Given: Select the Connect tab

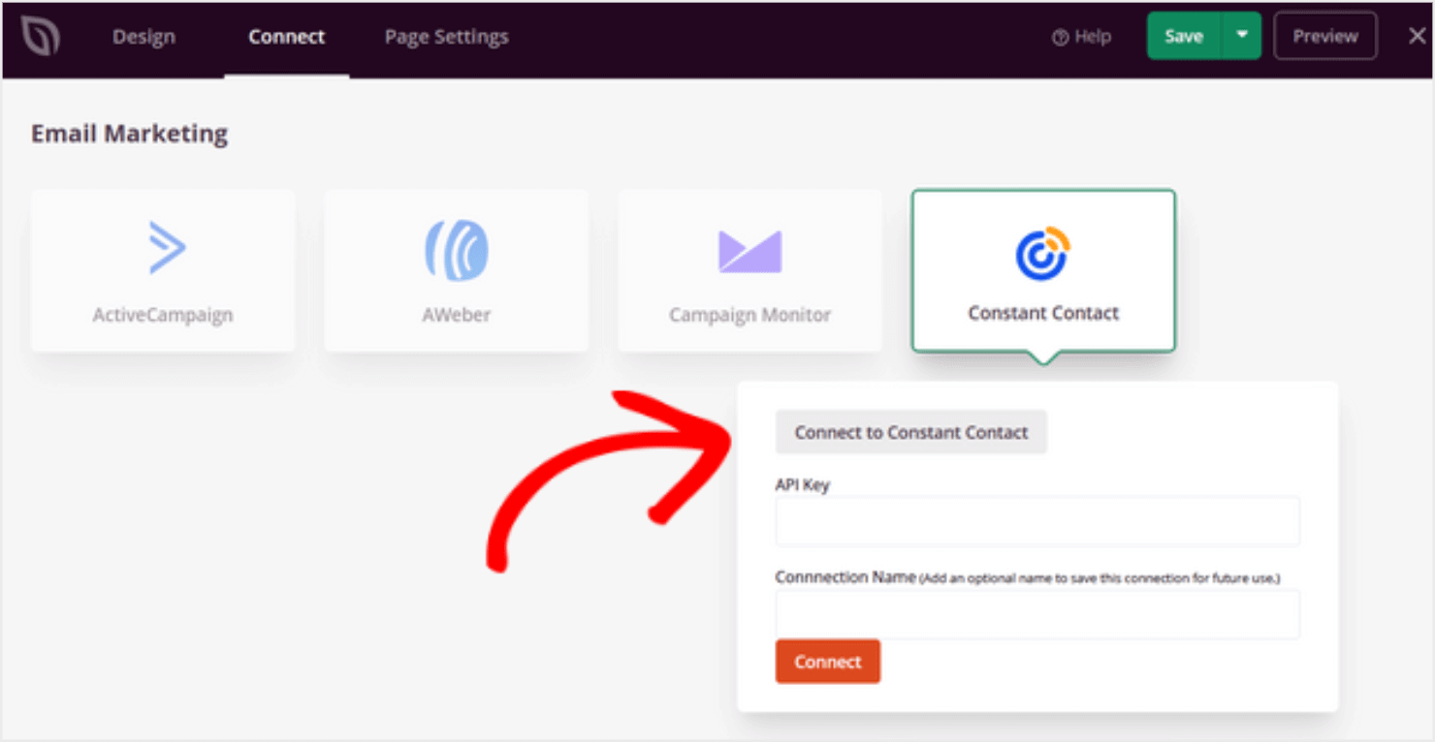Looking at the screenshot, I should pos(286,37).
